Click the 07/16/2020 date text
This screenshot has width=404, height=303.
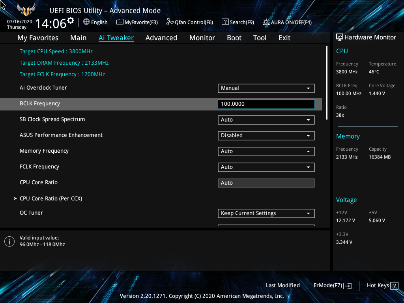click(x=20, y=22)
